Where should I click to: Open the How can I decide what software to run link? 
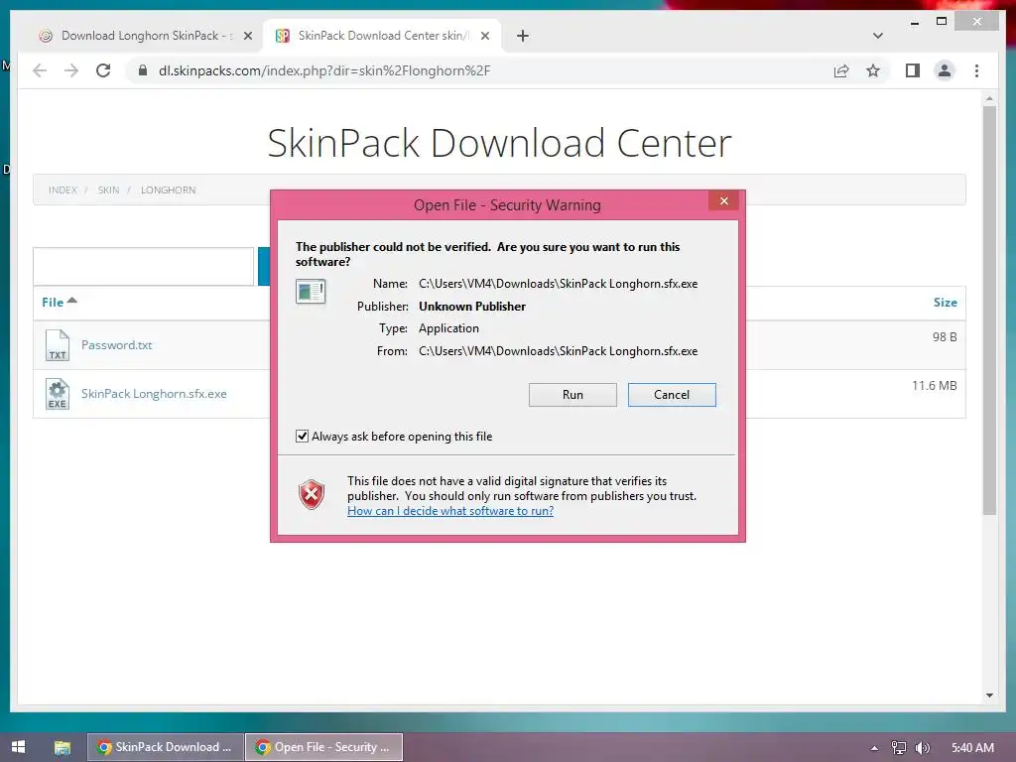coord(450,511)
